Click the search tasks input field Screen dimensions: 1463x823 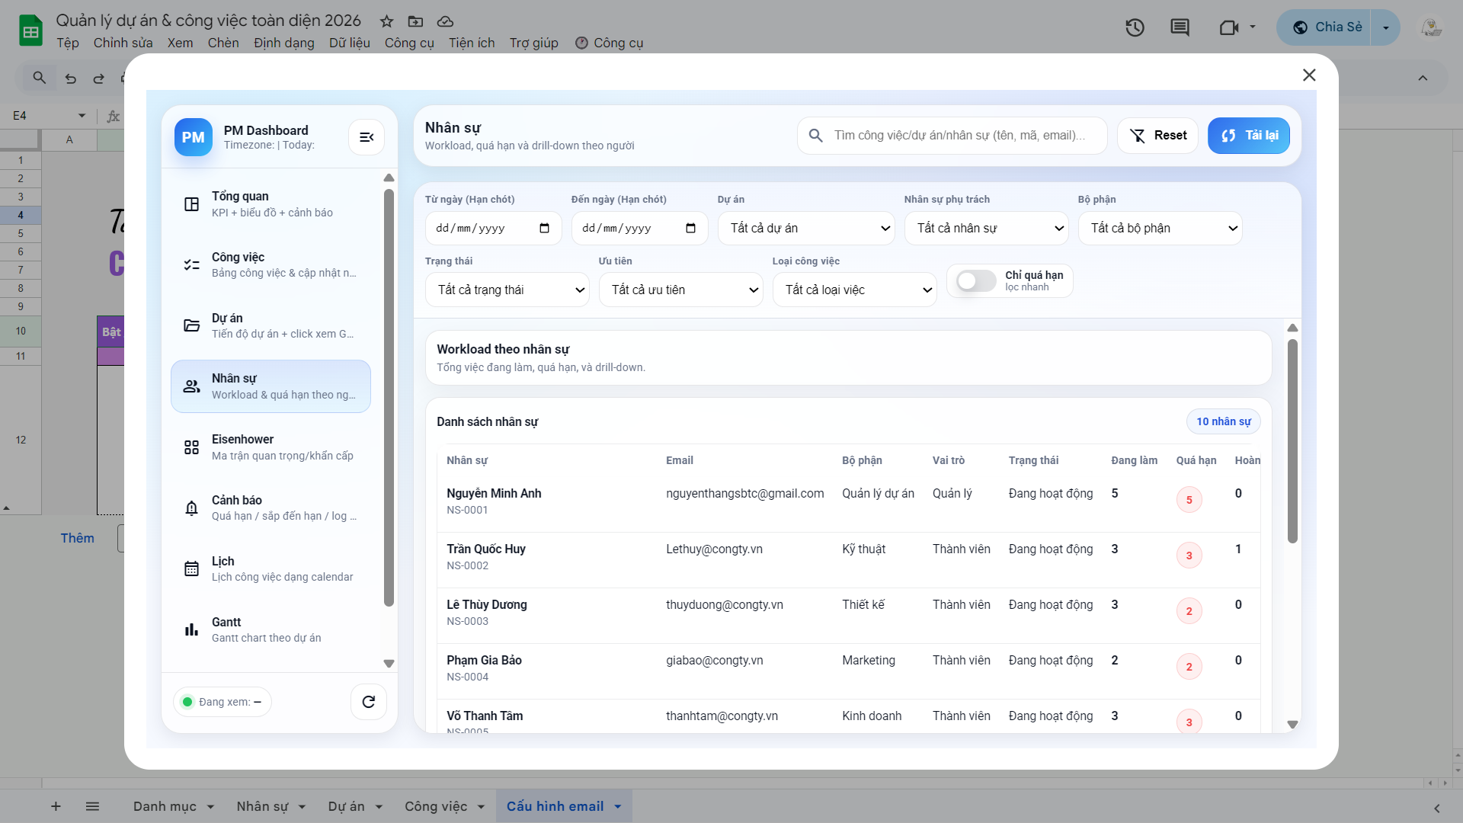pos(960,136)
